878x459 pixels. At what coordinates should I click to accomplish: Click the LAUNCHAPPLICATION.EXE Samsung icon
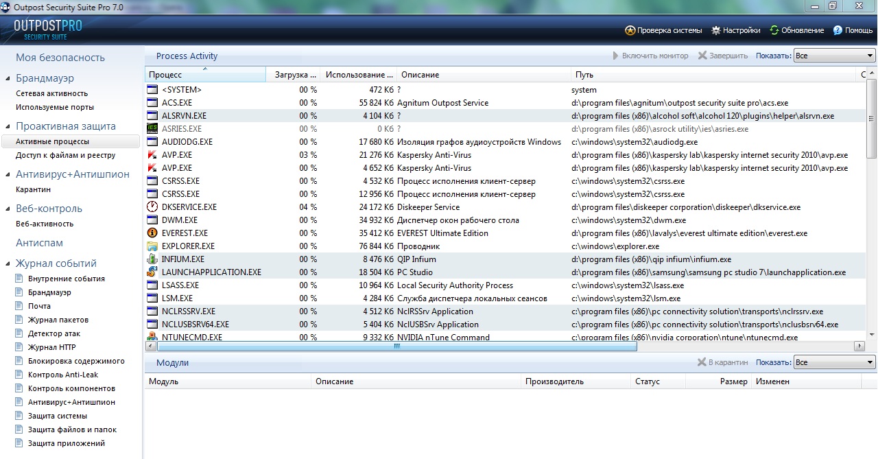pyautogui.click(x=152, y=272)
